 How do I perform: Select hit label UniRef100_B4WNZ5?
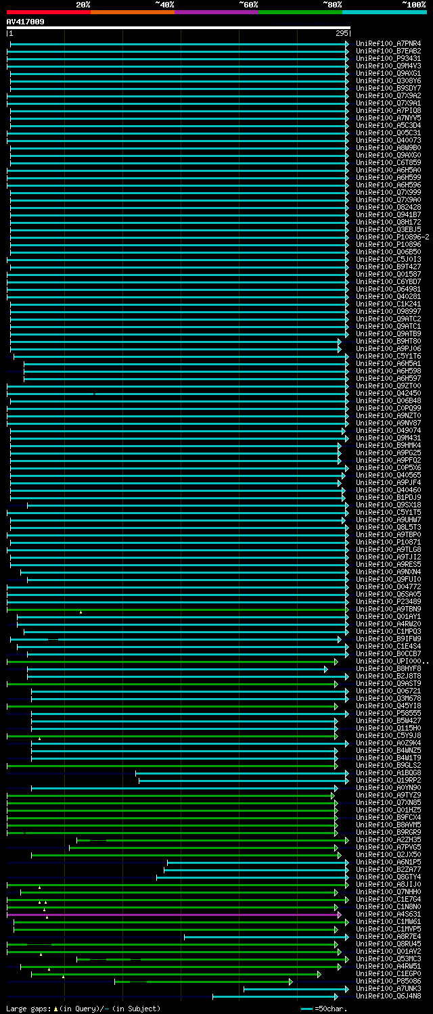click(x=388, y=750)
